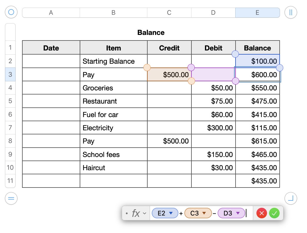This screenshot has width=307, height=233.
Task: Click the add rows handle
Action: point(11,199)
